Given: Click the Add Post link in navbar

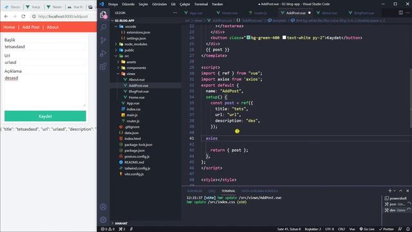Looking at the screenshot, I should (x=31, y=27).
